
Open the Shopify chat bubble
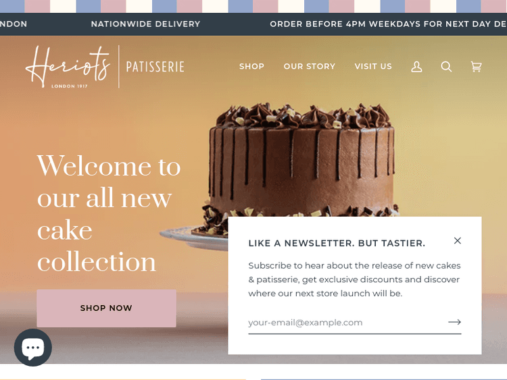33,348
